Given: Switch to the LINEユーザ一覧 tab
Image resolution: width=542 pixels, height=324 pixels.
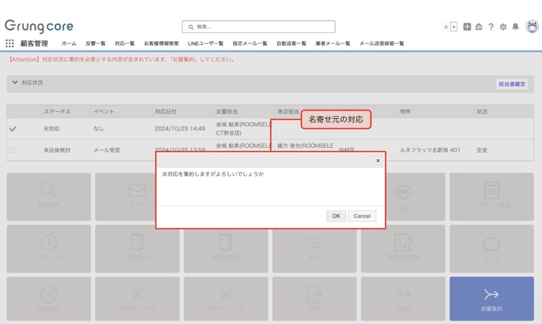Looking at the screenshot, I should 205,43.
